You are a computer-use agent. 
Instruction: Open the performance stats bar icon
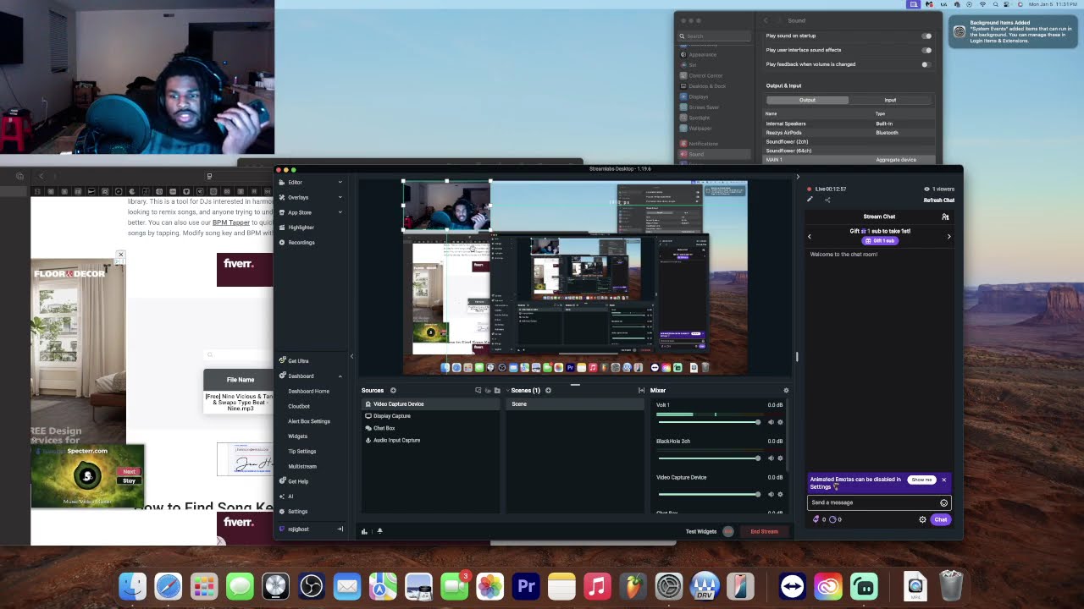(x=364, y=531)
